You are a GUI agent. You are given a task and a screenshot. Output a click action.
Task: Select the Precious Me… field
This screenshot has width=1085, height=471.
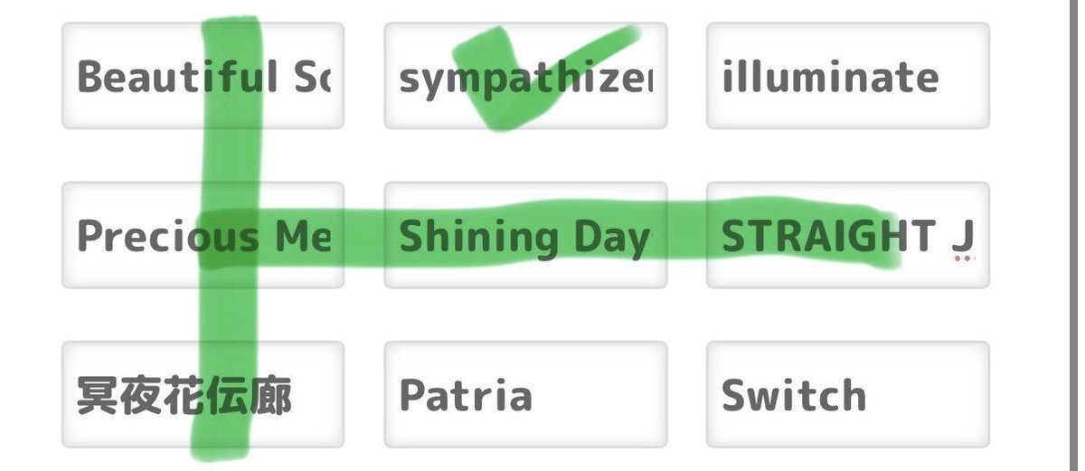coord(203,235)
